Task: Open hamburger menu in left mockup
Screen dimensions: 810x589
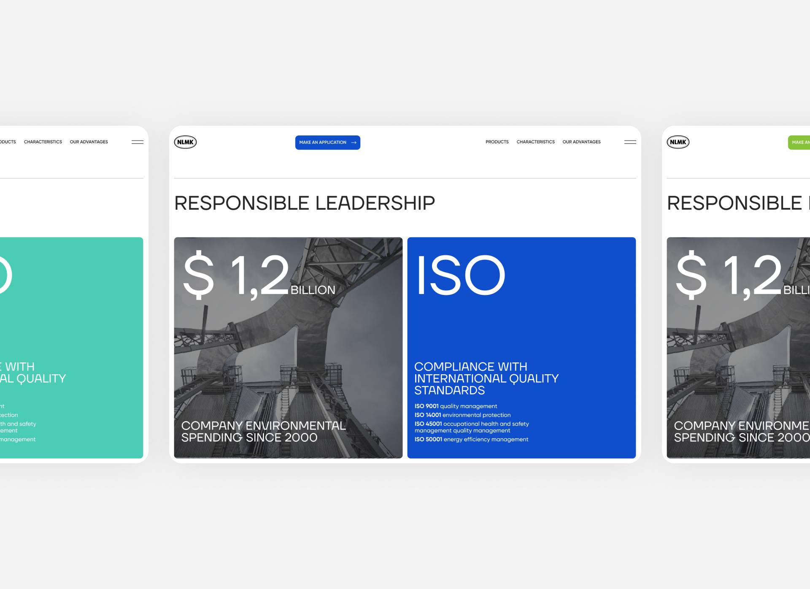Action: (137, 142)
